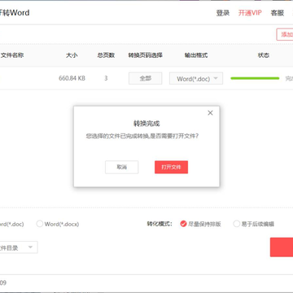Open the 登录 login link
Viewport: 293px width, 293px height.
tap(223, 13)
